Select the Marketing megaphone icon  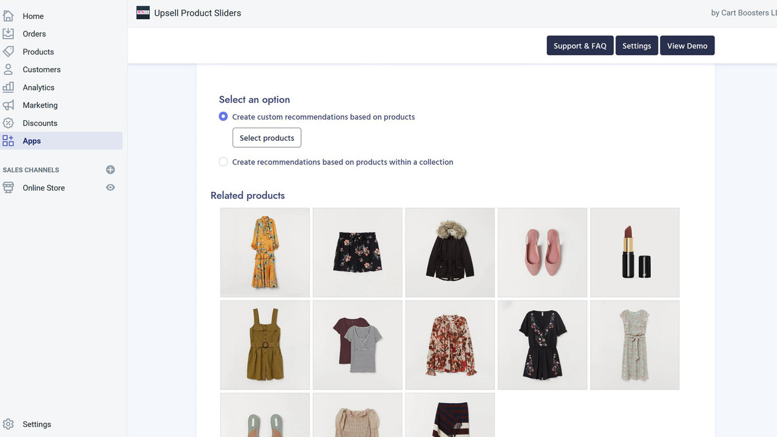click(8, 104)
